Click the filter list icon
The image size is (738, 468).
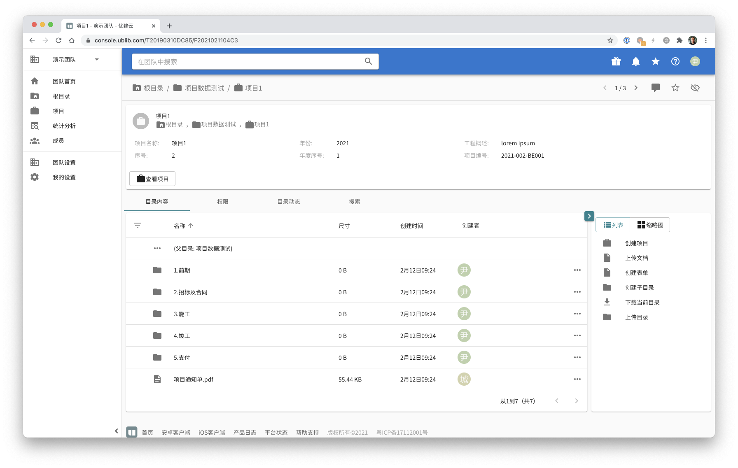[138, 225]
